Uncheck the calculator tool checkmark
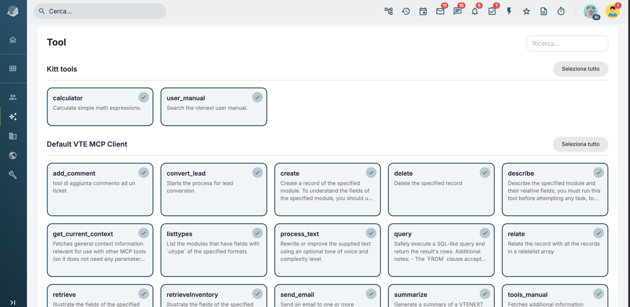Screen dimensions: 630x307 [x=144, y=97]
